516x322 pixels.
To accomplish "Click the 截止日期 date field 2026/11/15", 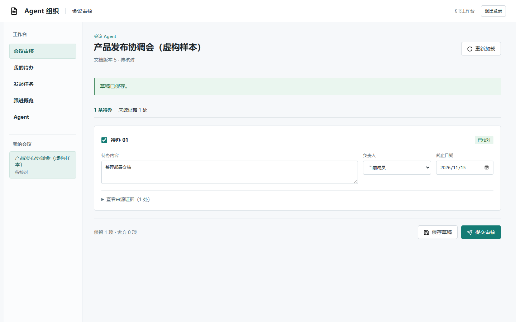I will tap(465, 167).
